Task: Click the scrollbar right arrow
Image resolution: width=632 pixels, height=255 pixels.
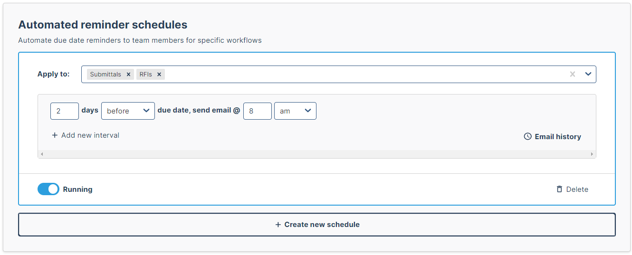Action: [x=592, y=154]
